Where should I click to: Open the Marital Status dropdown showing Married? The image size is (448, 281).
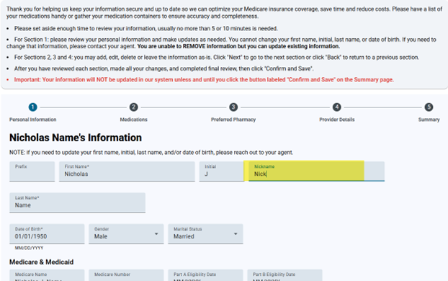(205, 234)
